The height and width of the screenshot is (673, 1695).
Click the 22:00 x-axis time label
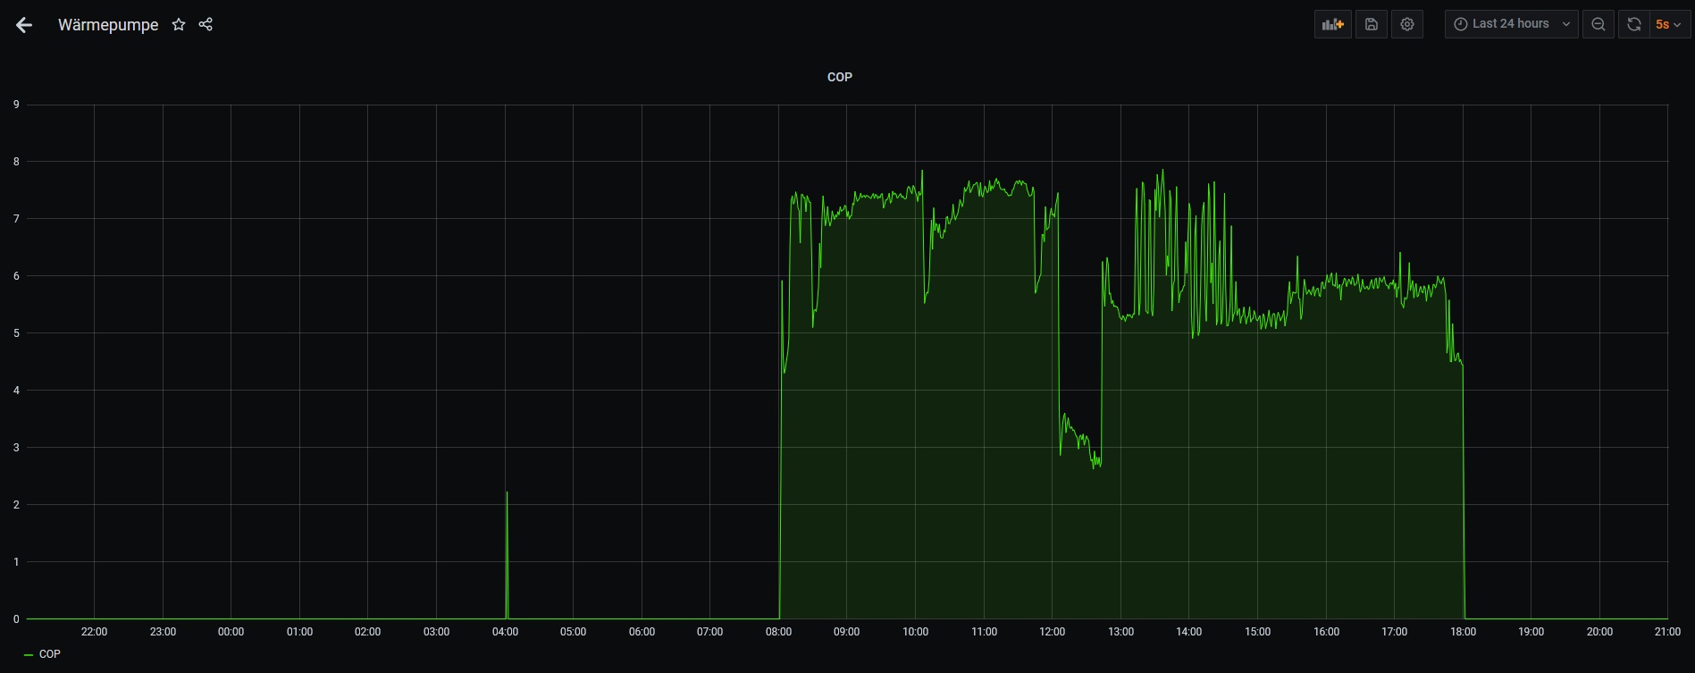94,632
